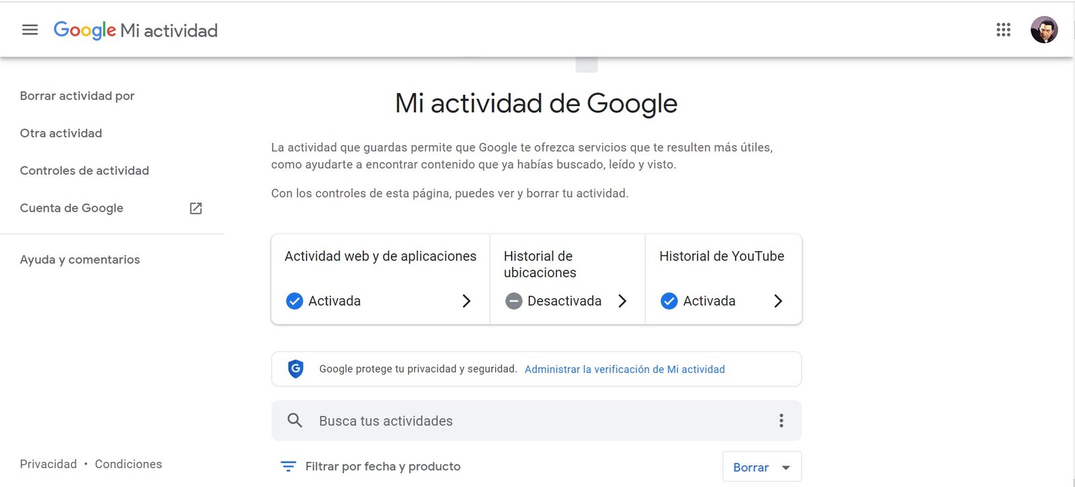
Task: Click the Privacidad footer link
Action: (48, 464)
